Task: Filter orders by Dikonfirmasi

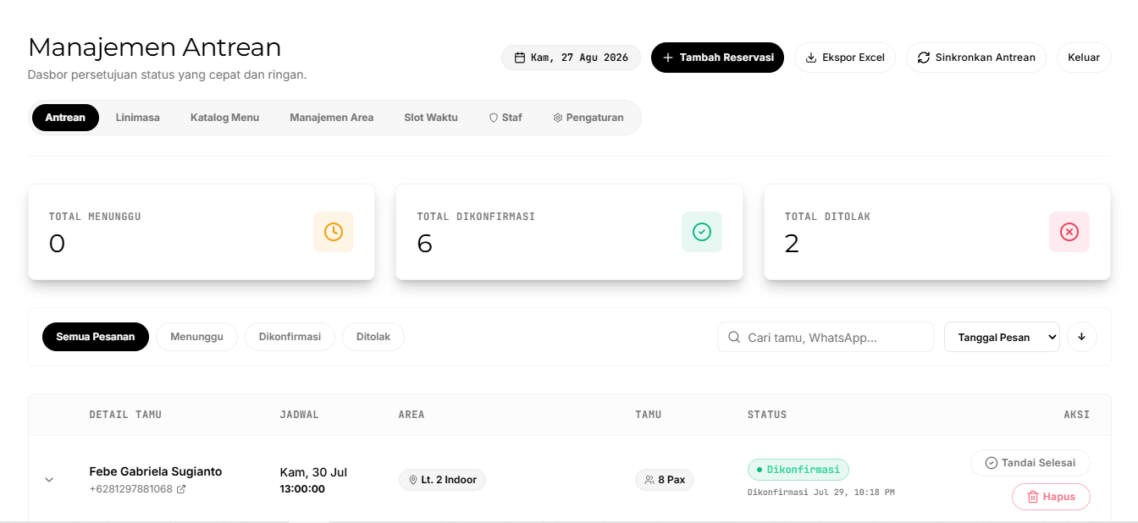Action: click(x=290, y=337)
